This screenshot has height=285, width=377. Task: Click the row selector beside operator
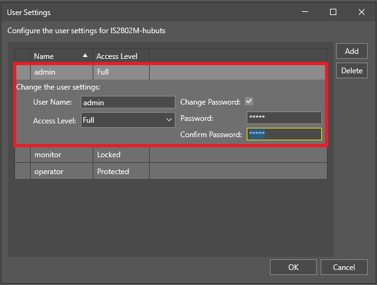(23, 172)
